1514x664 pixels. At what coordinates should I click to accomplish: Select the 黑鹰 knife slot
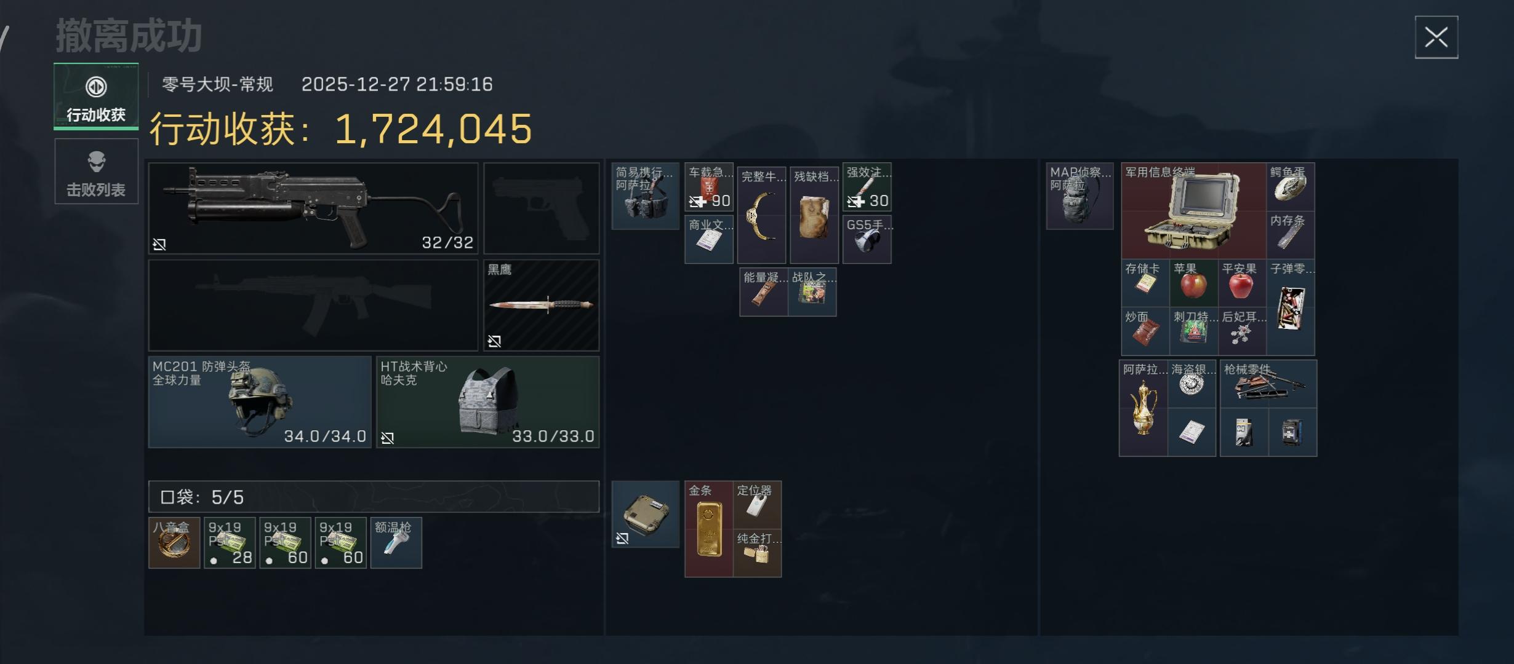[541, 305]
